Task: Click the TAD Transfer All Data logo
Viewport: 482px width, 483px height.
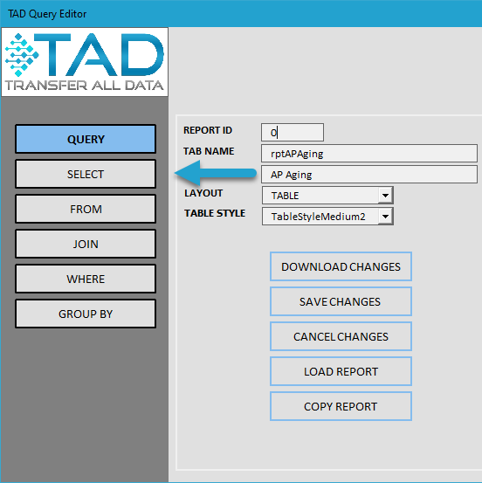Action: (85, 62)
